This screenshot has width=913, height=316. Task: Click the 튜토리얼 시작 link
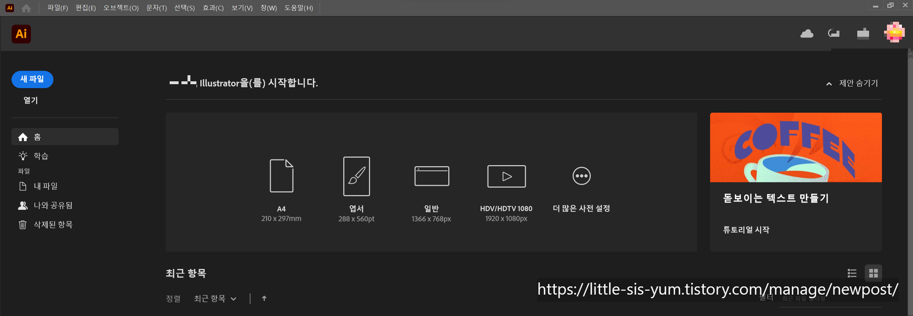coord(746,230)
